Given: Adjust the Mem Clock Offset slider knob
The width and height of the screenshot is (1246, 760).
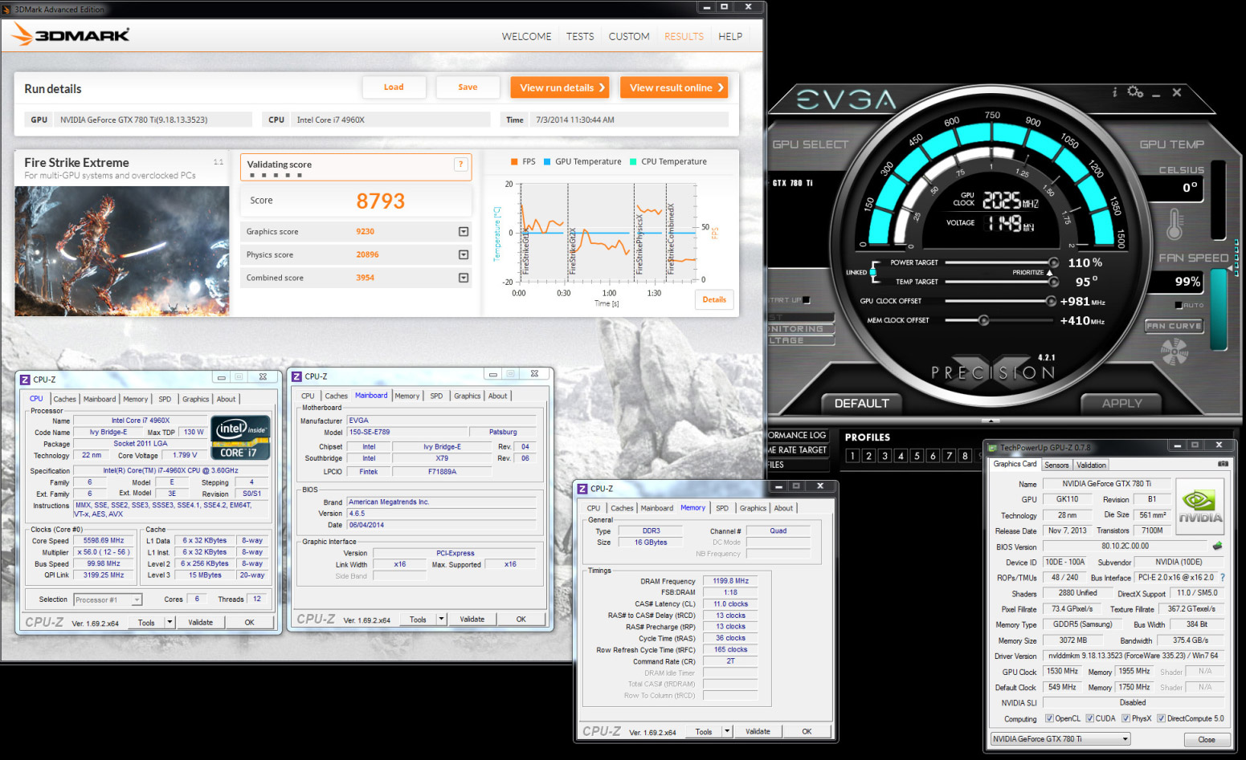Looking at the screenshot, I should [x=983, y=320].
